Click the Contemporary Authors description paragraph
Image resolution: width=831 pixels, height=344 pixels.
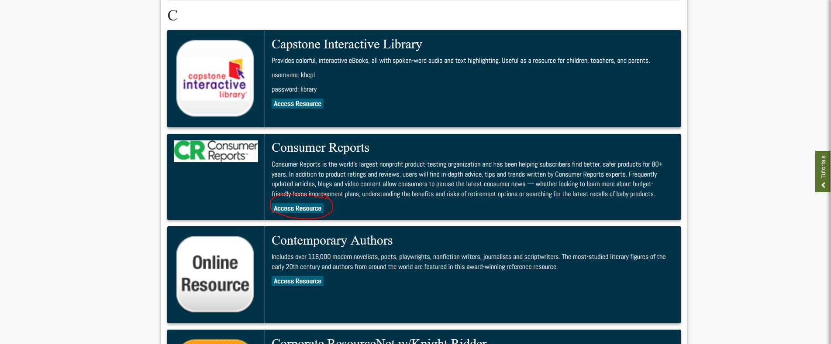pyautogui.click(x=469, y=262)
